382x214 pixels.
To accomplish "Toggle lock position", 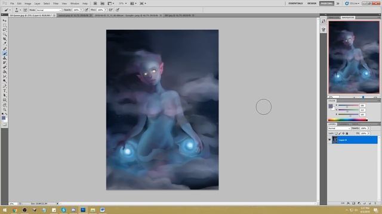I will 343,133.
